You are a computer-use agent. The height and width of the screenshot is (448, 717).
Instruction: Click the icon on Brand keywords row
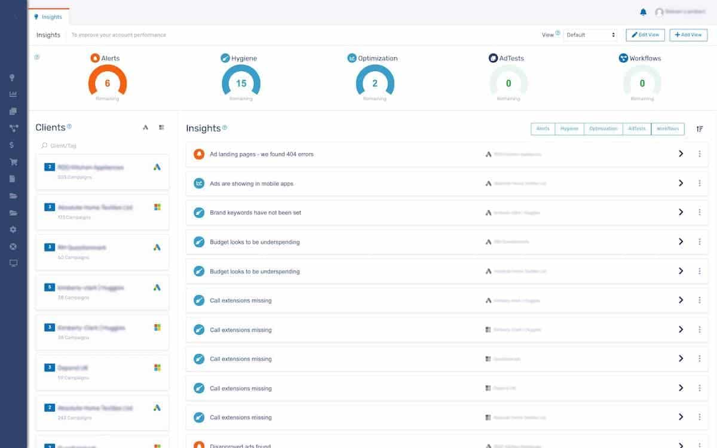tap(199, 213)
